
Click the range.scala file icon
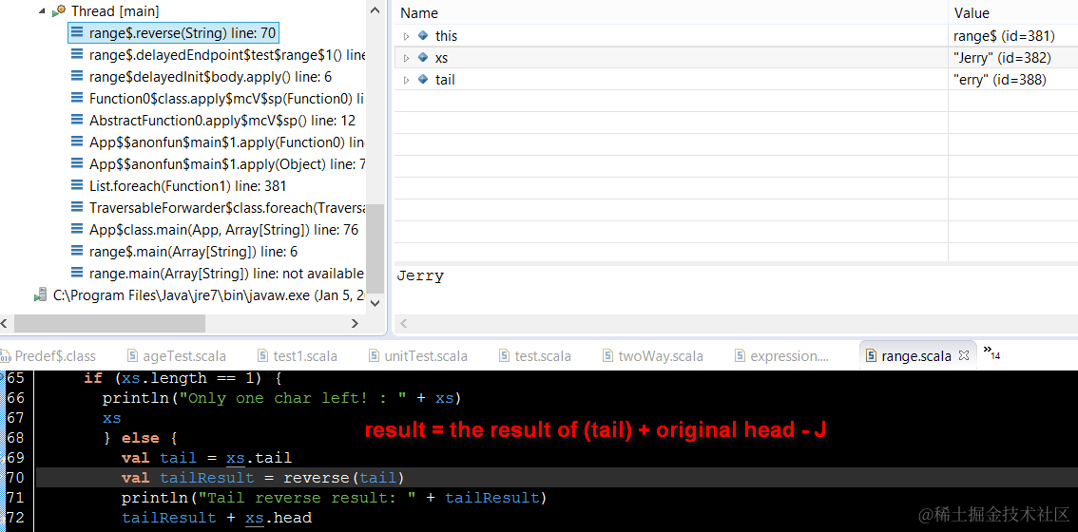(871, 355)
